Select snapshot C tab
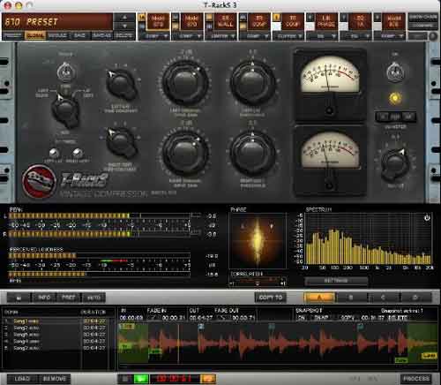The image size is (441, 385). (x=383, y=298)
